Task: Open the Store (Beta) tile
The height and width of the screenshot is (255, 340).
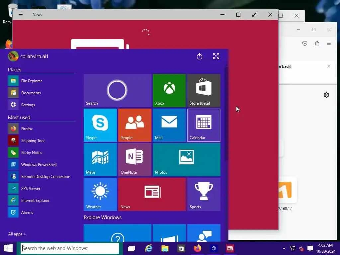Action: point(204,90)
